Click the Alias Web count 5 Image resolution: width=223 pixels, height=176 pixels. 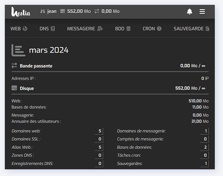pos(100,147)
